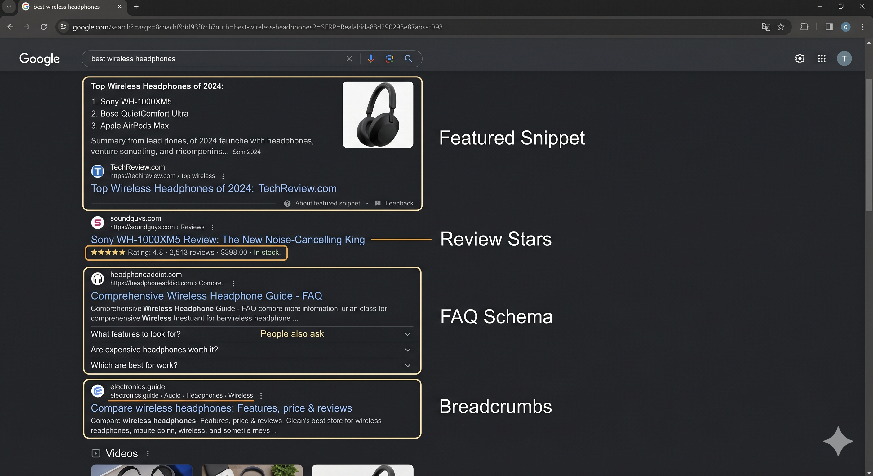The image size is (873, 476).
Task: Click '1. Sony WH-1000XM5' list item
Action: click(131, 102)
